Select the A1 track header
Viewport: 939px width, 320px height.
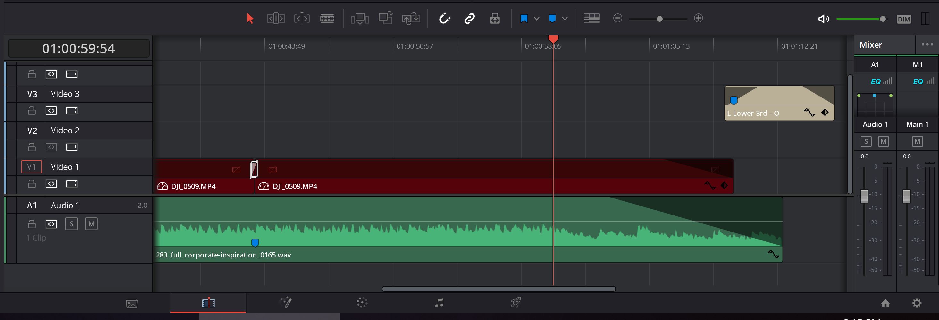coord(32,205)
